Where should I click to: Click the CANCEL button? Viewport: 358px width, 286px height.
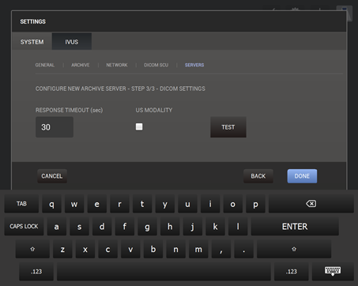[x=52, y=176]
